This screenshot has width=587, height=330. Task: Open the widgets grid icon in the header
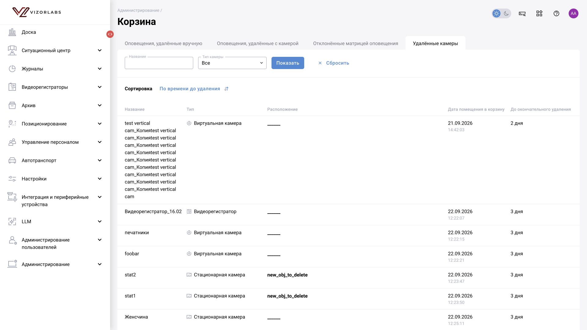[539, 13]
